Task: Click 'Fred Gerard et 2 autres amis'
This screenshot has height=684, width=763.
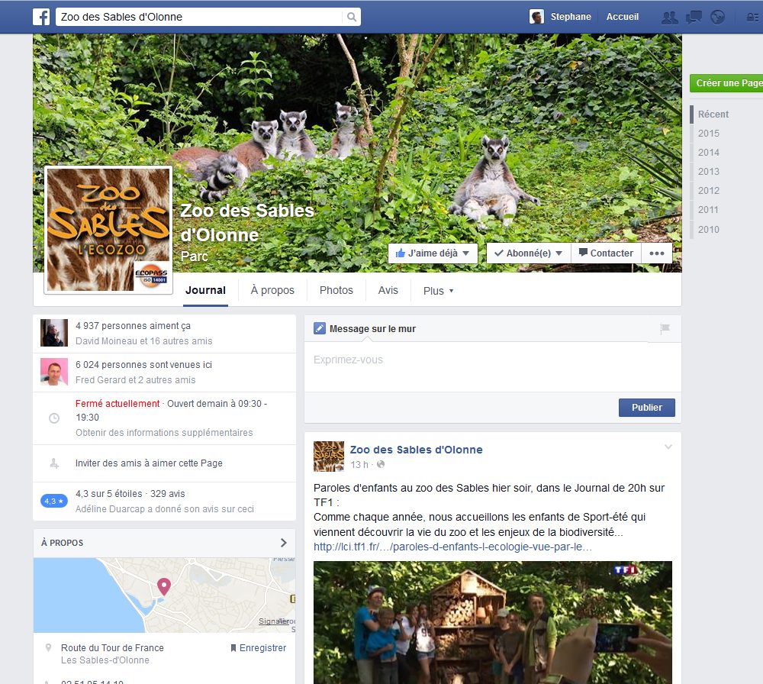Action: point(135,379)
